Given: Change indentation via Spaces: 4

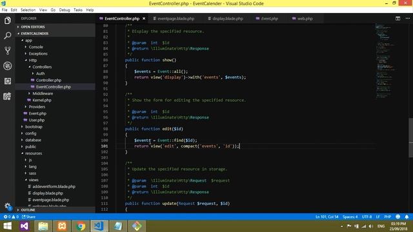Looking at the screenshot, I should 350,217.
